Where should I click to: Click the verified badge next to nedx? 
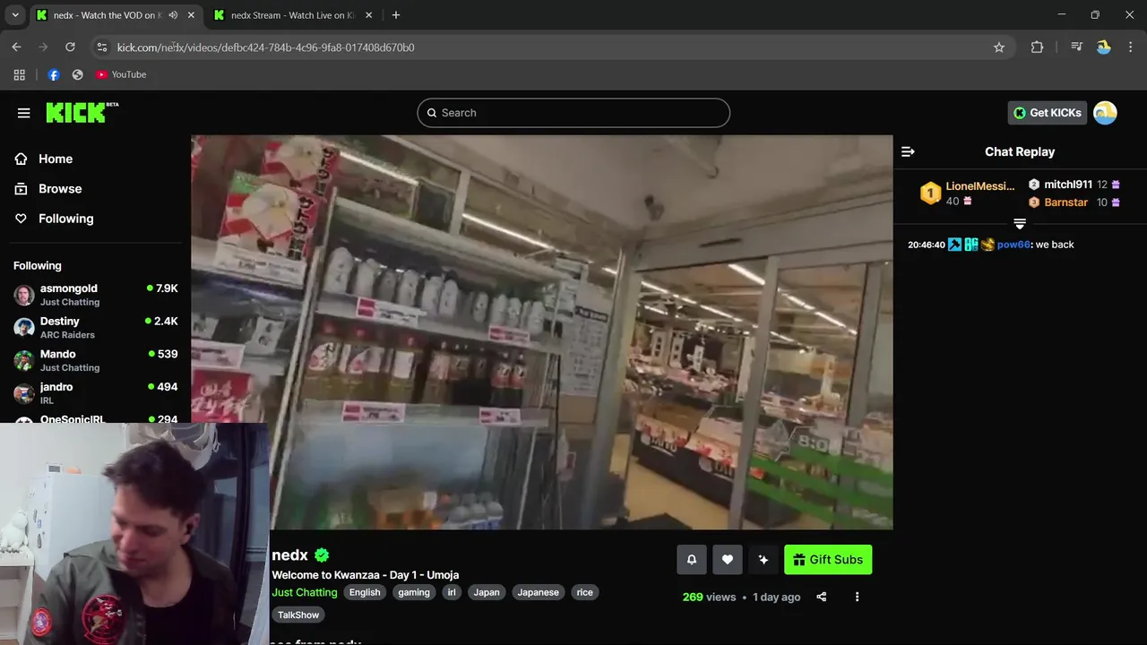322,555
